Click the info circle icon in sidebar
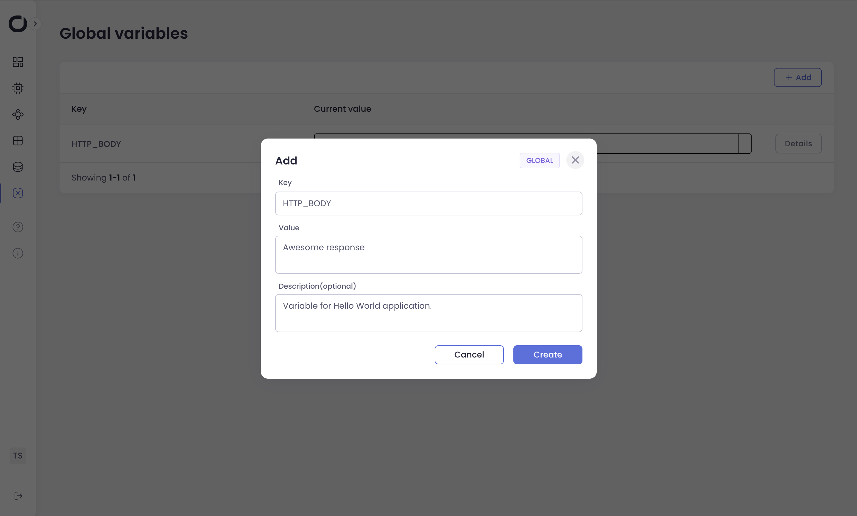This screenshot has width=857, height=516. click(x=18, y=253)
